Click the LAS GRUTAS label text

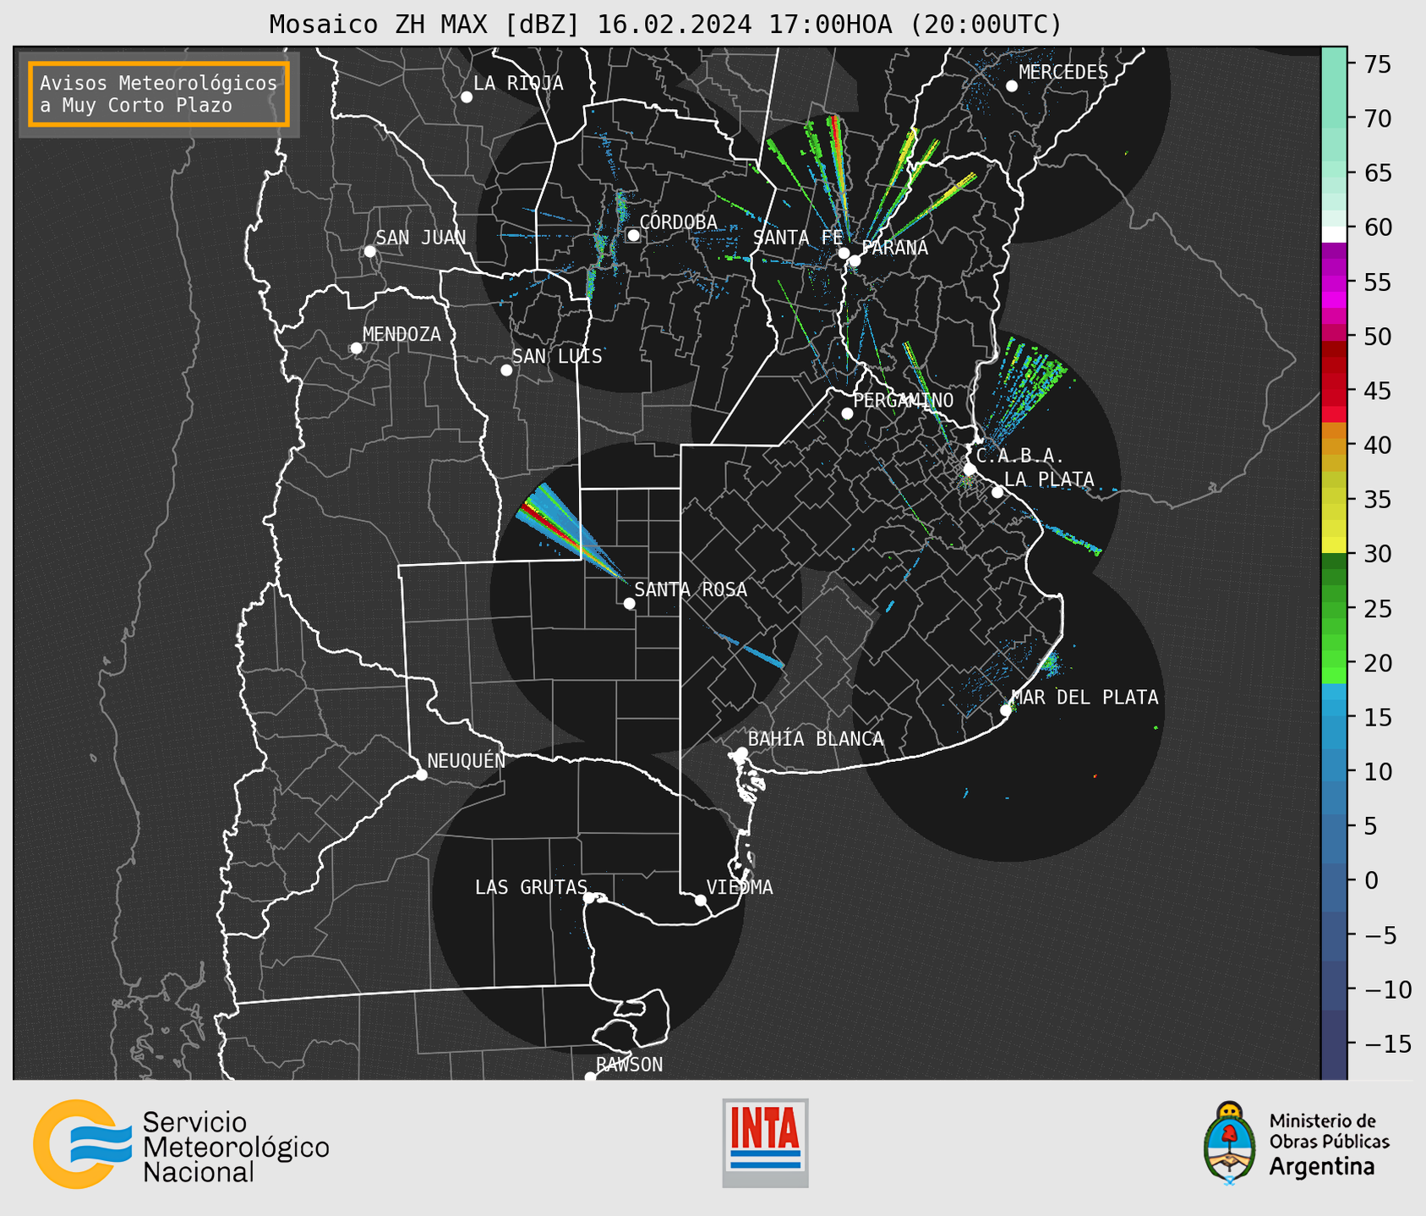(531, 887)
